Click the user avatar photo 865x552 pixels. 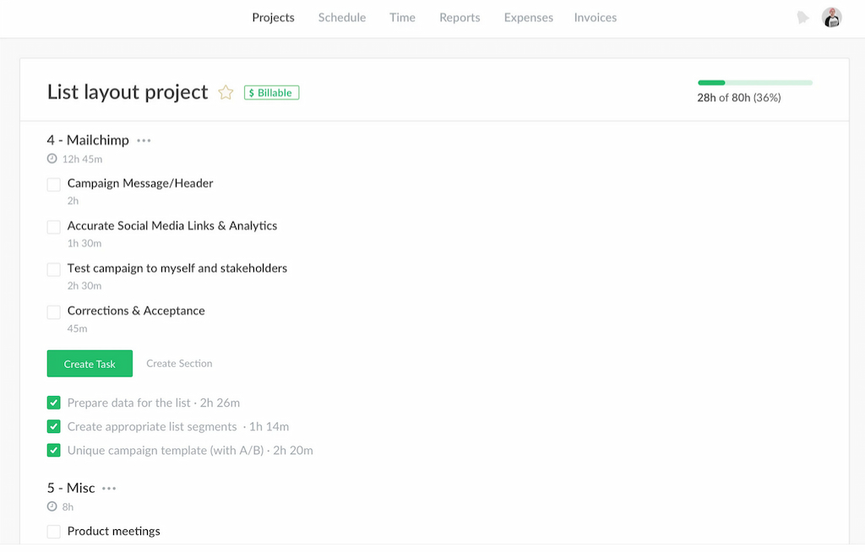point(831,17)
